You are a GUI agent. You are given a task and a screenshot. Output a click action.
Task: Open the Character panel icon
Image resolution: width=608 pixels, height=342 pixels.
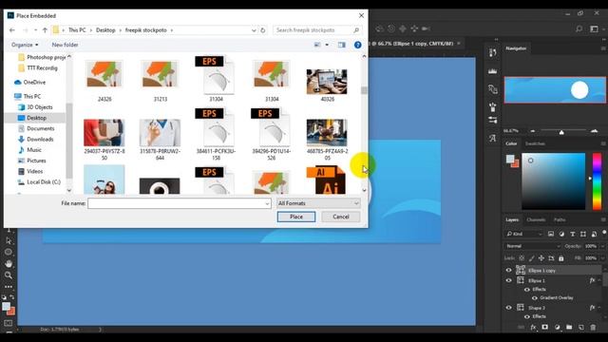tap(492, 138)
